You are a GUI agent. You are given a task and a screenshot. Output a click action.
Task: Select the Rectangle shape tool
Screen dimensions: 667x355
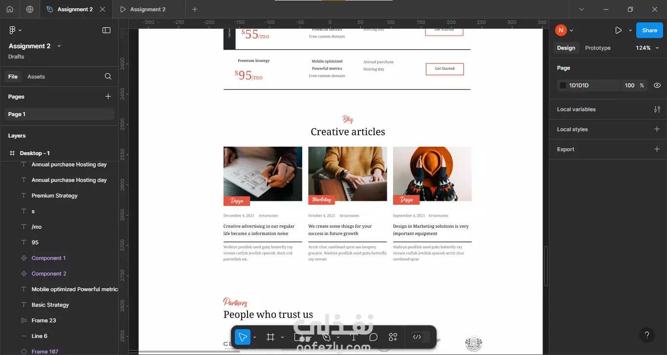coord(298,337)
